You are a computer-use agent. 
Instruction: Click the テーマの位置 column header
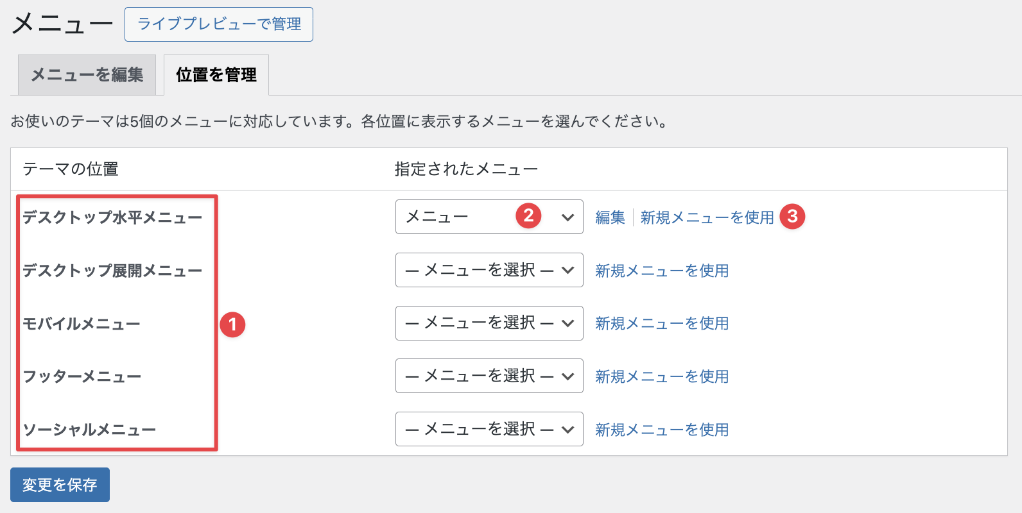click(x=71, y=169)
